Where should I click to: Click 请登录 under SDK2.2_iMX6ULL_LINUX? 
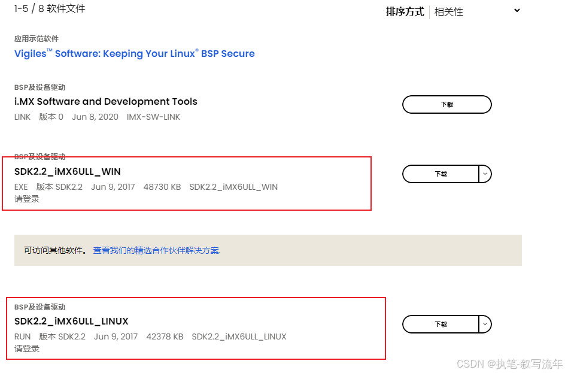click(27, 348)
